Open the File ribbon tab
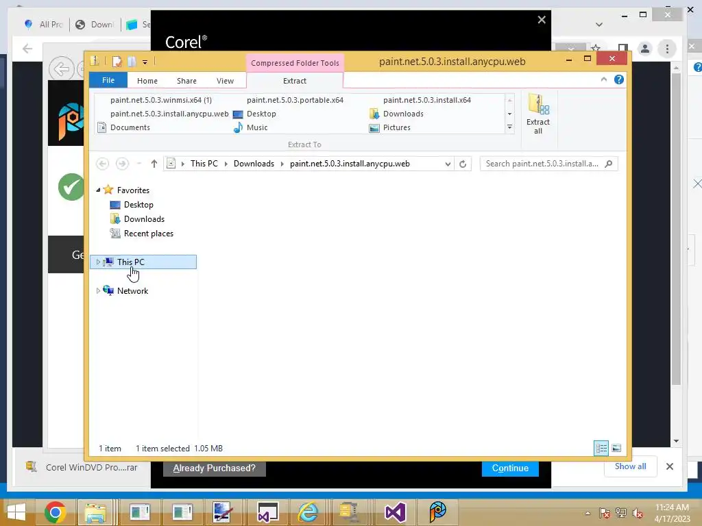The image size is (702, 526). pos(108,81)
